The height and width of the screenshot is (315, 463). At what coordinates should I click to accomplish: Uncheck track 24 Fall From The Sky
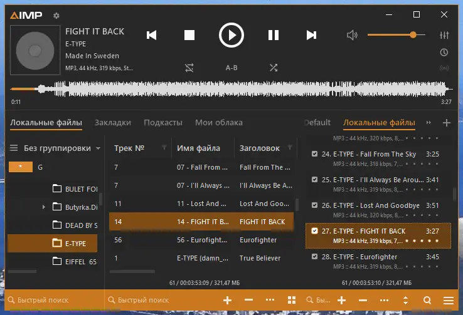(x=314, y=154)
